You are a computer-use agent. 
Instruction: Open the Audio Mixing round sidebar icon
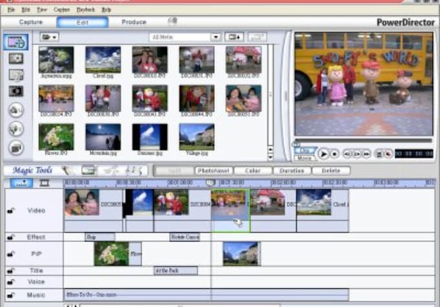16,110
